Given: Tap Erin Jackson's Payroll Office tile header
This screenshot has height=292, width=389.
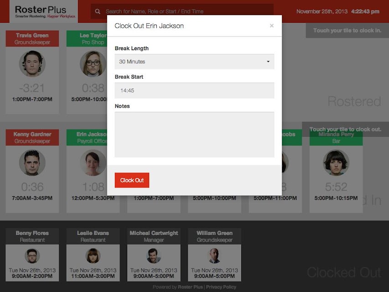Looking at the screenshot, I should 87,137.
